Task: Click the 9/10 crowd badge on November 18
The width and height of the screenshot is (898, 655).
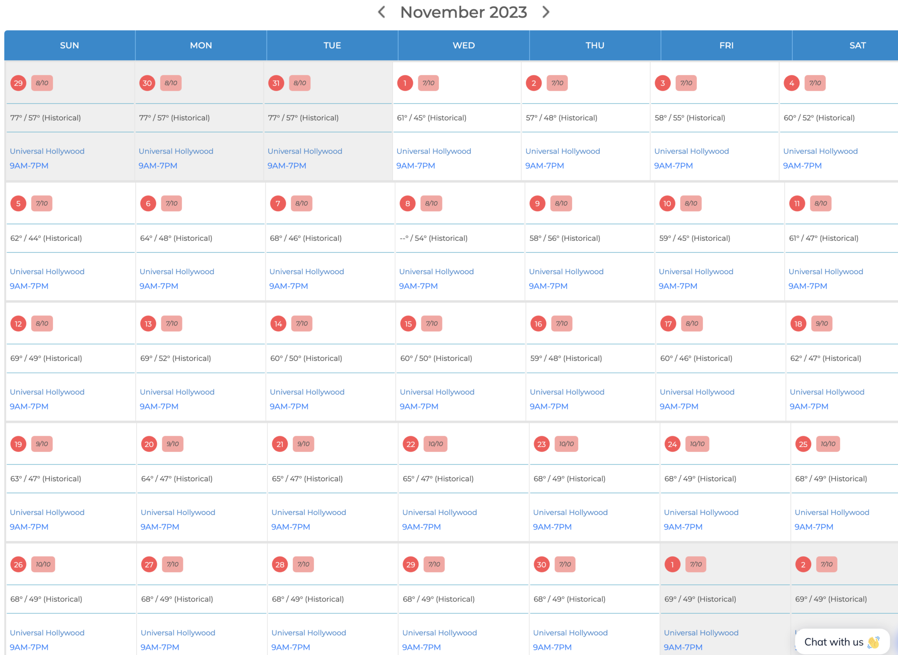Action: (822, 323)
